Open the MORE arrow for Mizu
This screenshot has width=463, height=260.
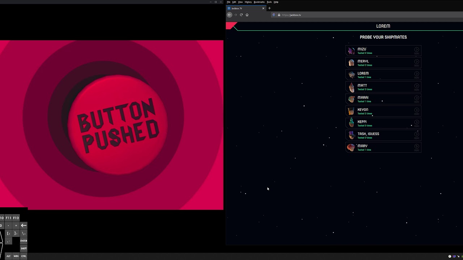[417, 50]
